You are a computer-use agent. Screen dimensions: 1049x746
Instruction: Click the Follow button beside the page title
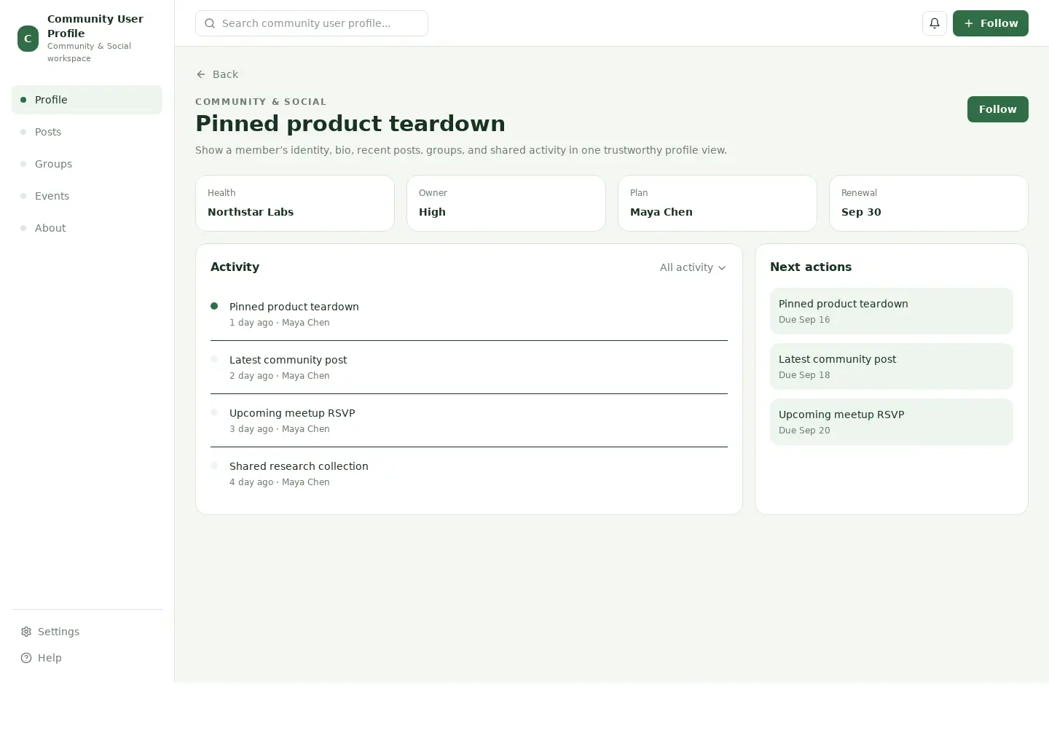[998, 109]
